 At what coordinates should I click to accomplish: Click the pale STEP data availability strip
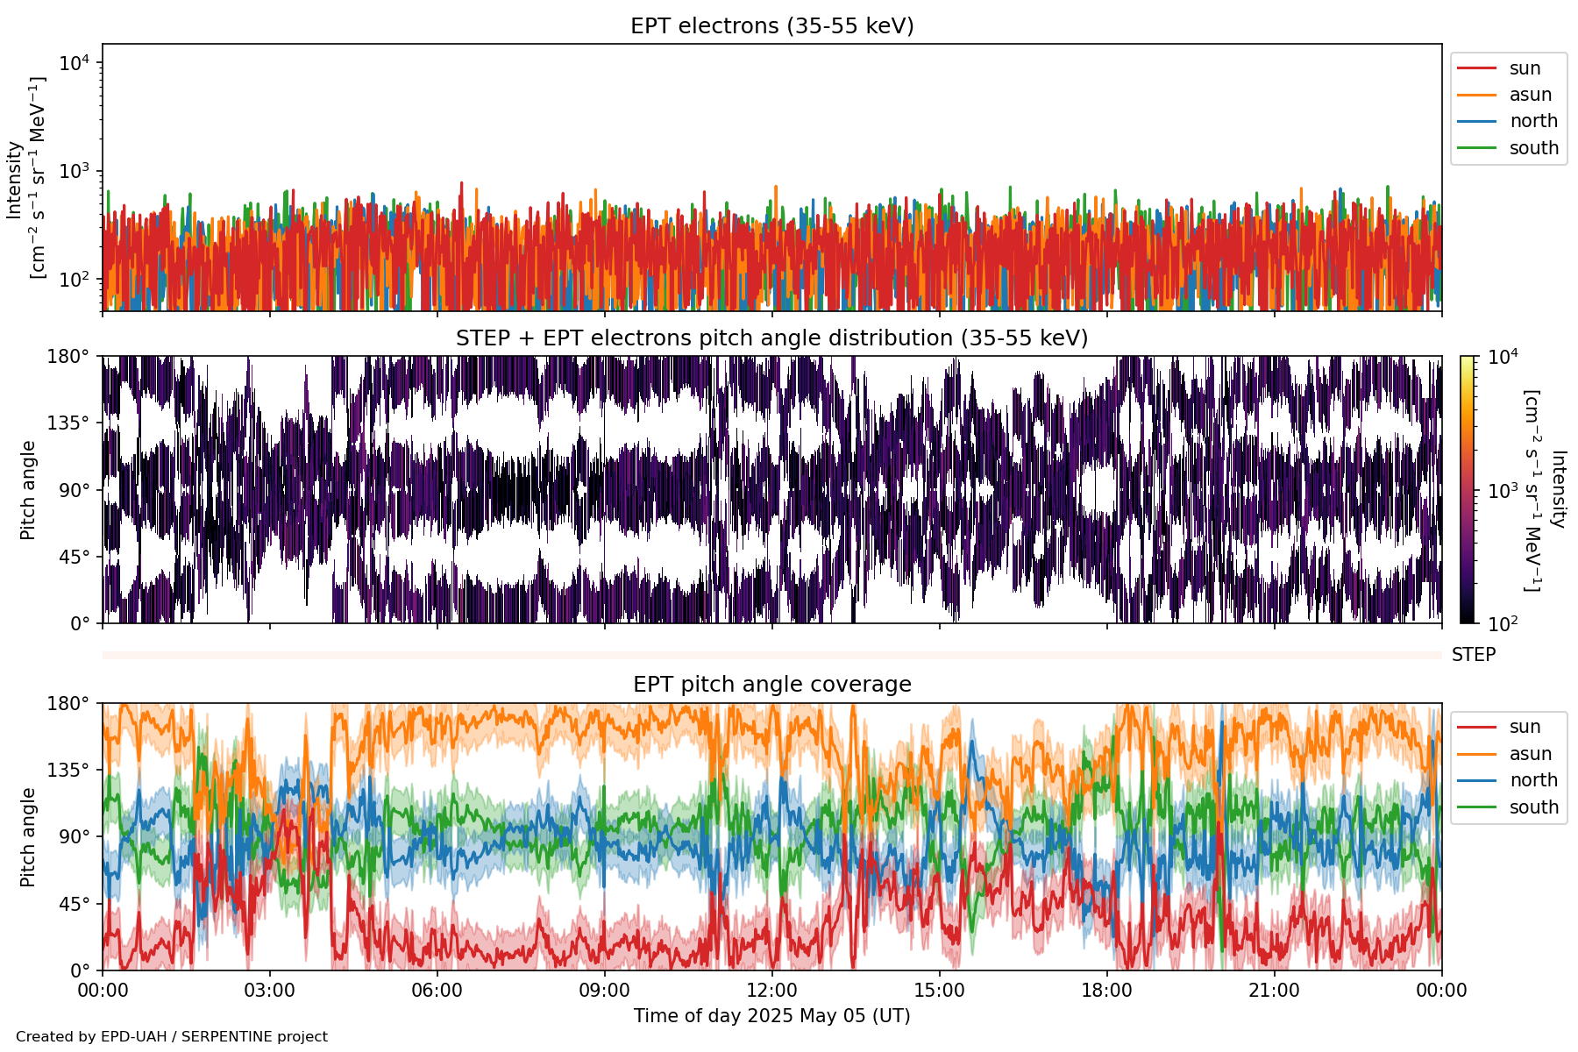(x=771, y=655)
